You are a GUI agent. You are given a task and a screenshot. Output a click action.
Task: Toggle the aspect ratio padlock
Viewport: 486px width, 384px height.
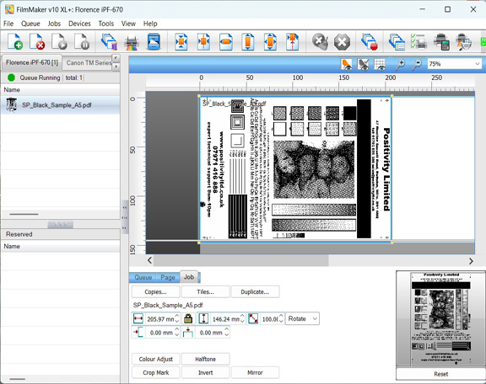click(x=188, y=318)
